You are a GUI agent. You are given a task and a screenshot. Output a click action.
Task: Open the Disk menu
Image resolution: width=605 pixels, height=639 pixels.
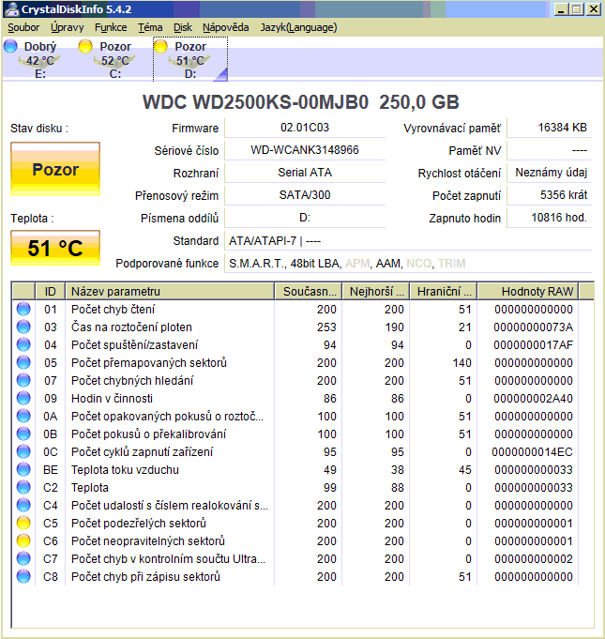point(183,27)
